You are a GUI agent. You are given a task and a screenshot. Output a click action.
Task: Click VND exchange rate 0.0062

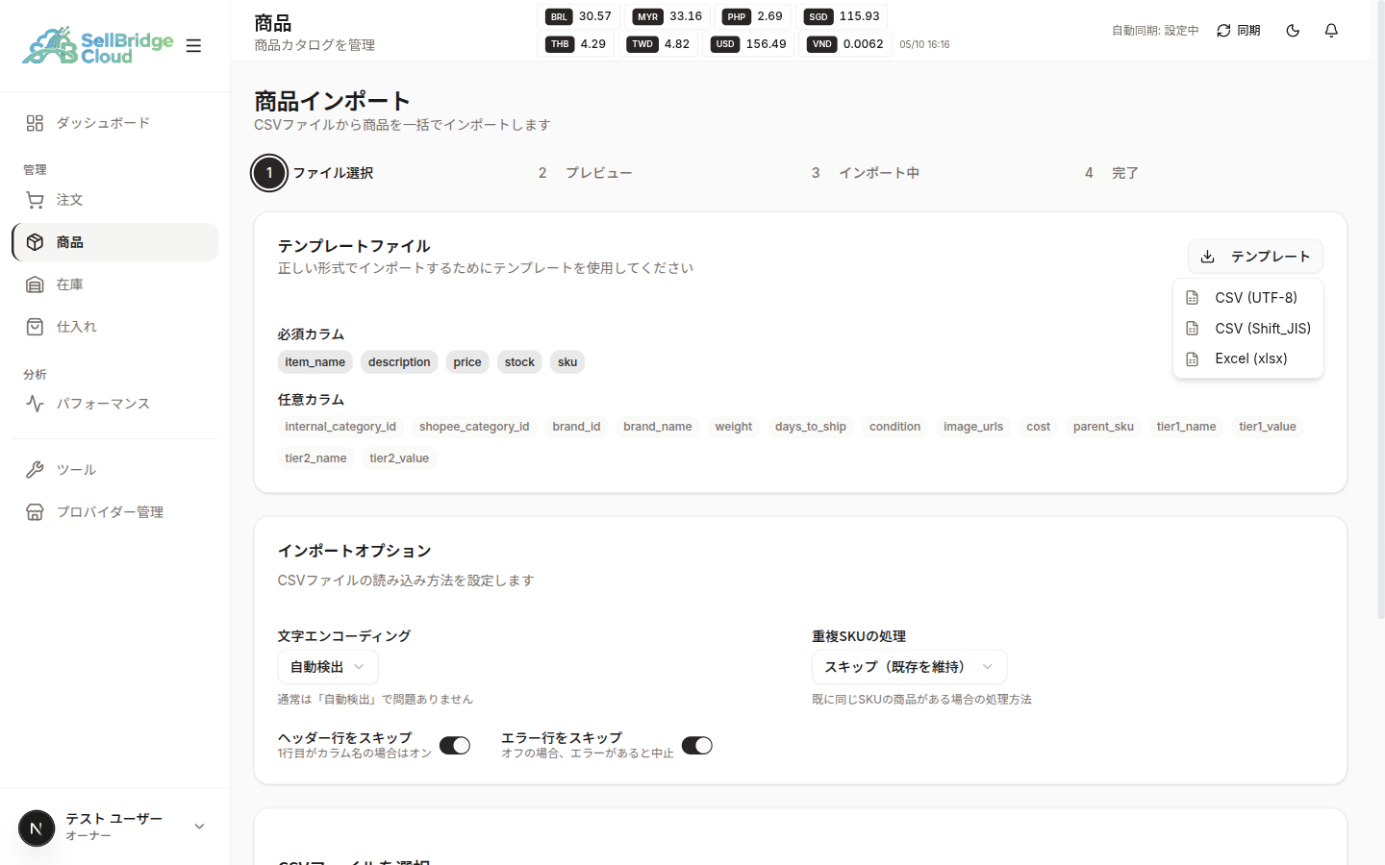click(845, 44)
